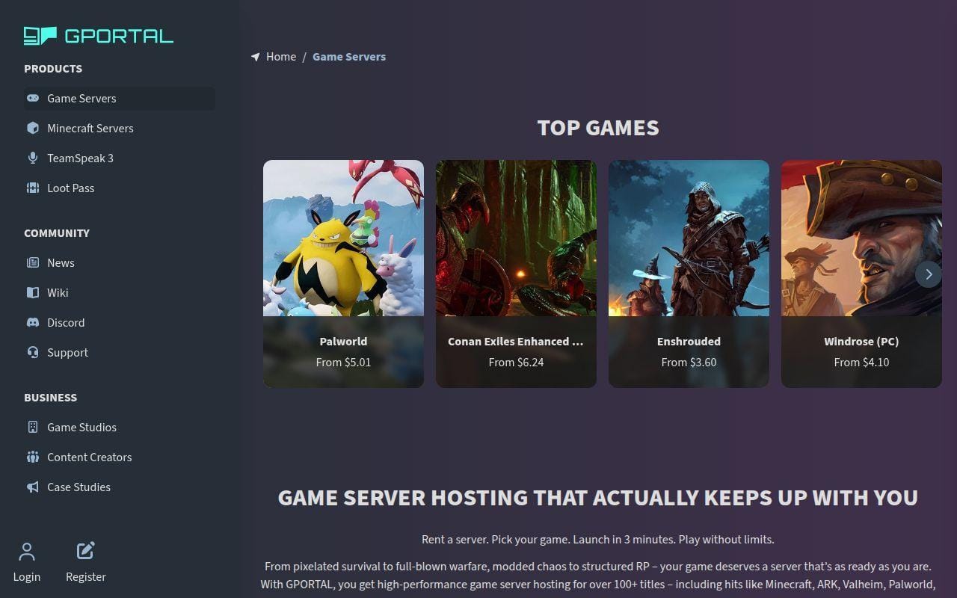Open Windrose (PC) card image
Screen dimensions: 957x598
(x=861, y=238)
